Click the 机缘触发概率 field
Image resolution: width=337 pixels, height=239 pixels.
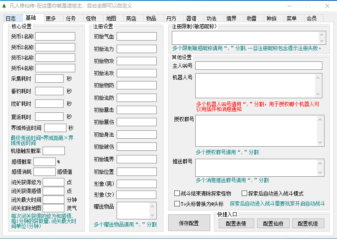pos(54,151)
